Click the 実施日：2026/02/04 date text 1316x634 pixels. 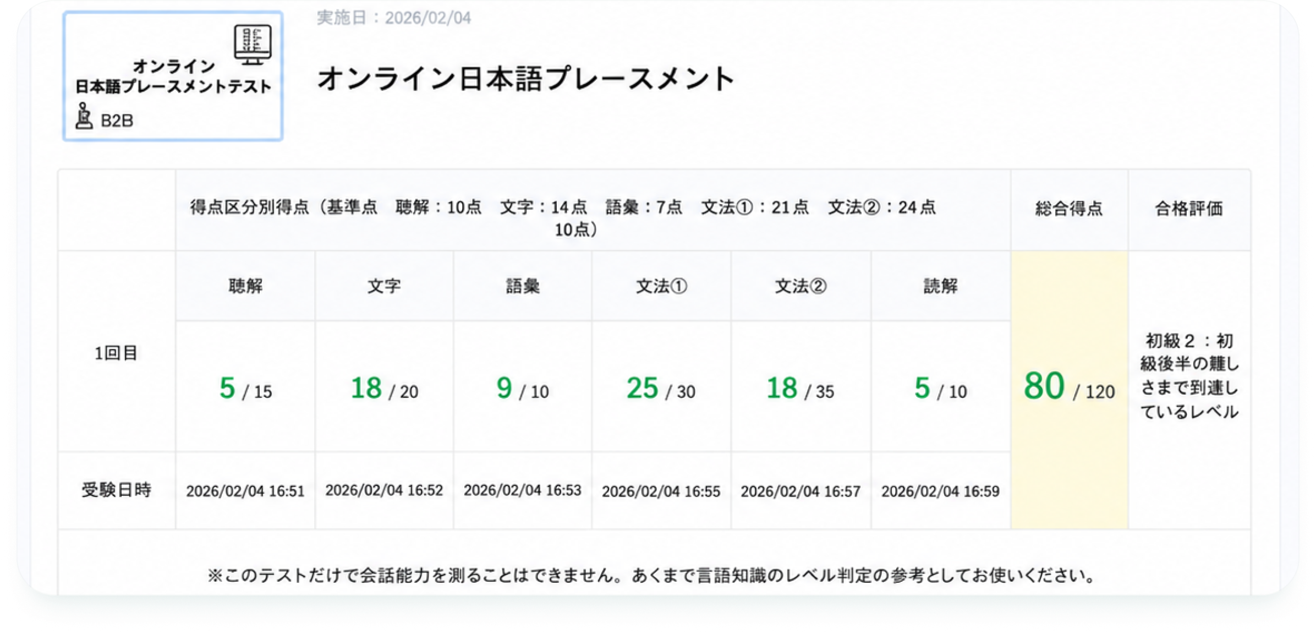coord(394,18)
